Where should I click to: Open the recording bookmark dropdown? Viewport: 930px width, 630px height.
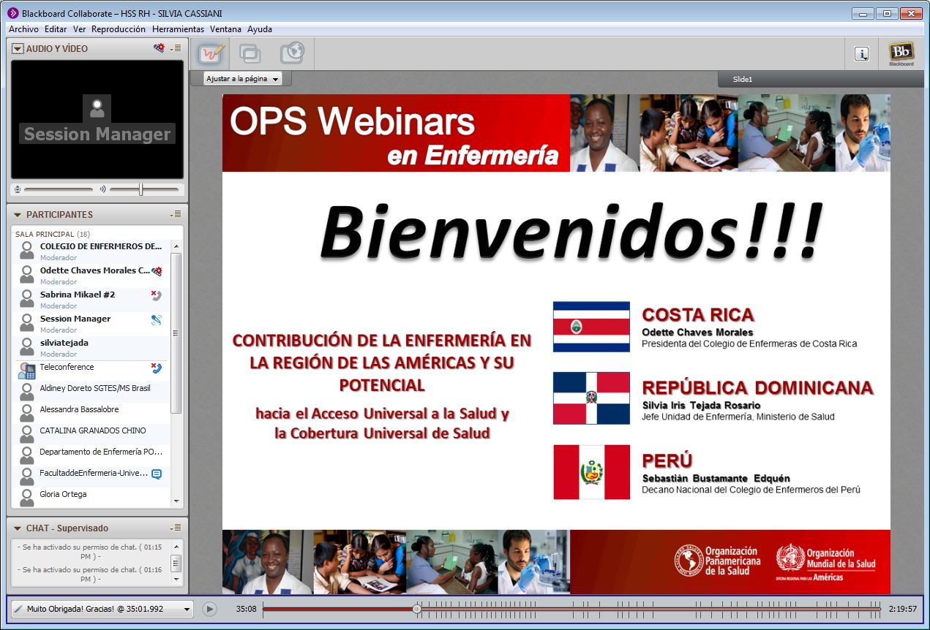(x=102, y=608)
